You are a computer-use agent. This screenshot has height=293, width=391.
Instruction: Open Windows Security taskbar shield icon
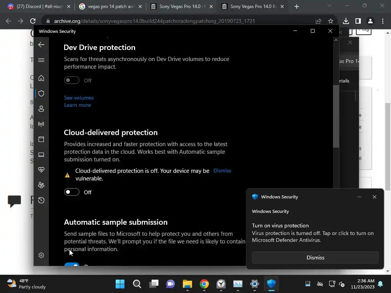coord(271,284)
